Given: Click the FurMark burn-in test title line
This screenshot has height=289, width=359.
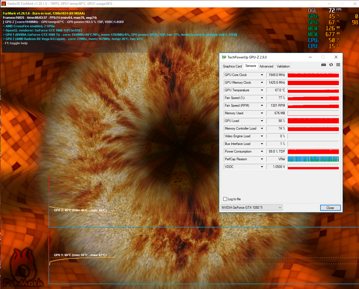Looking at the screenshot, I should (44, 13).
